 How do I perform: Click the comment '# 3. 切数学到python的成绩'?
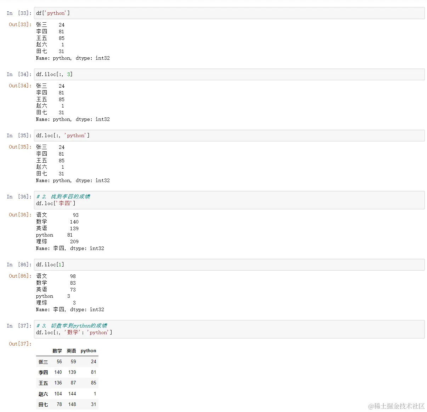(x=72, y=326)
